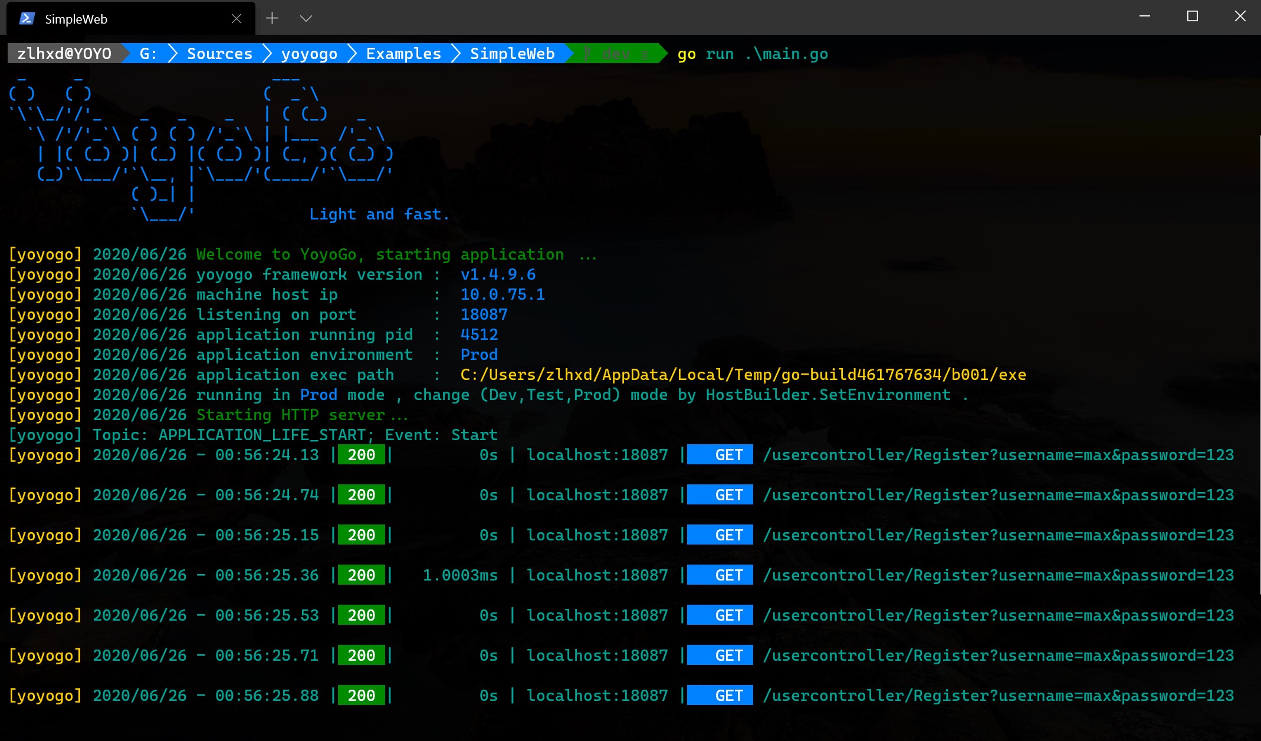
Task: Select the SimpleWeb tab title
Action: (x=76, y=19)
